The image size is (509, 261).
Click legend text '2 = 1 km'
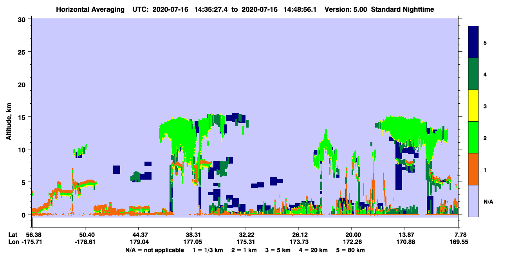[244, 250]
